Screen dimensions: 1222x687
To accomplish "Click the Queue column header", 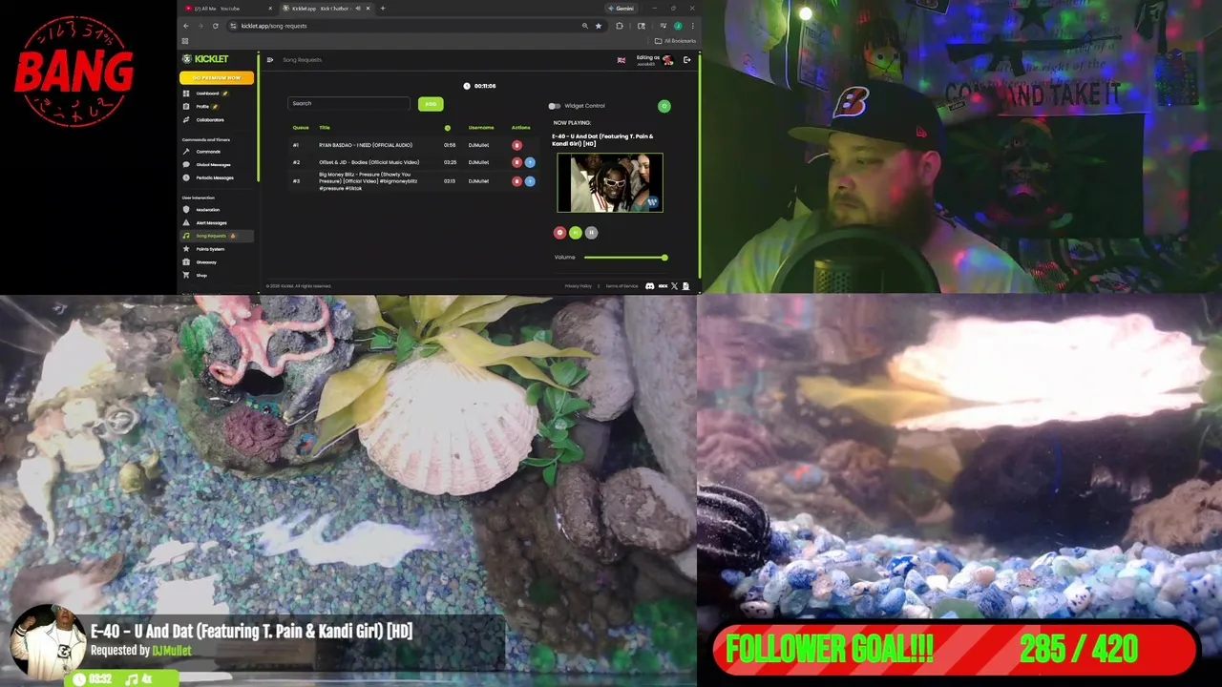I will (301, 128).
